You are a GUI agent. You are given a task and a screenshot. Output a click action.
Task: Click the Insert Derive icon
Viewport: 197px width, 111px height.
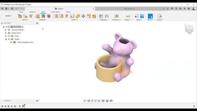click(137, 16)
